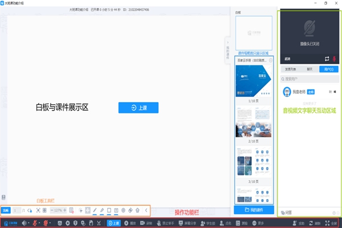
Task: Select the pen tool in whiteboard toolbar
Action: click(x=95, y=210)
